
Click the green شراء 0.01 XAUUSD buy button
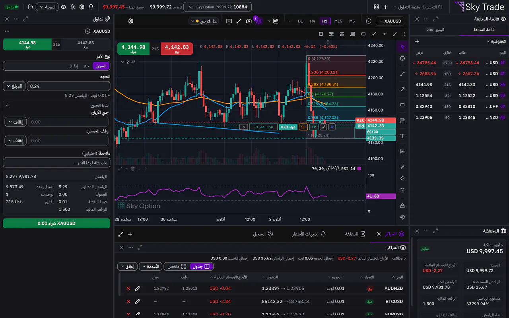click(x=56, y=223)
